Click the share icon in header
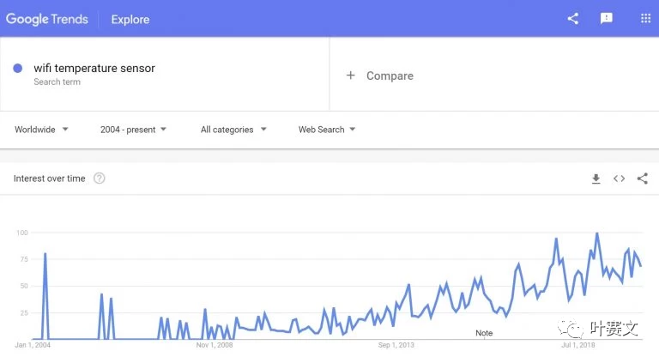The image size is (659, 357). click(x=573, y=19)
